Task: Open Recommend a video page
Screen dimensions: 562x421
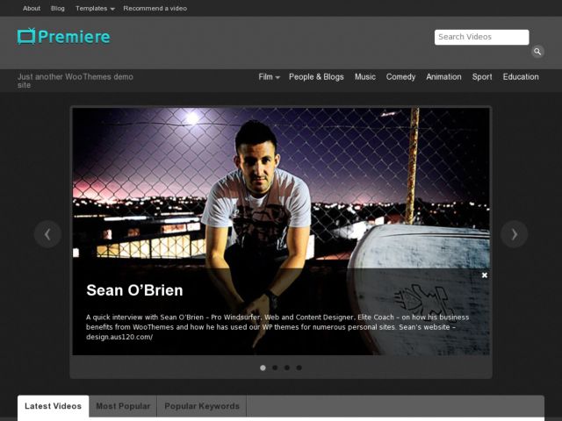Action: 155,8
